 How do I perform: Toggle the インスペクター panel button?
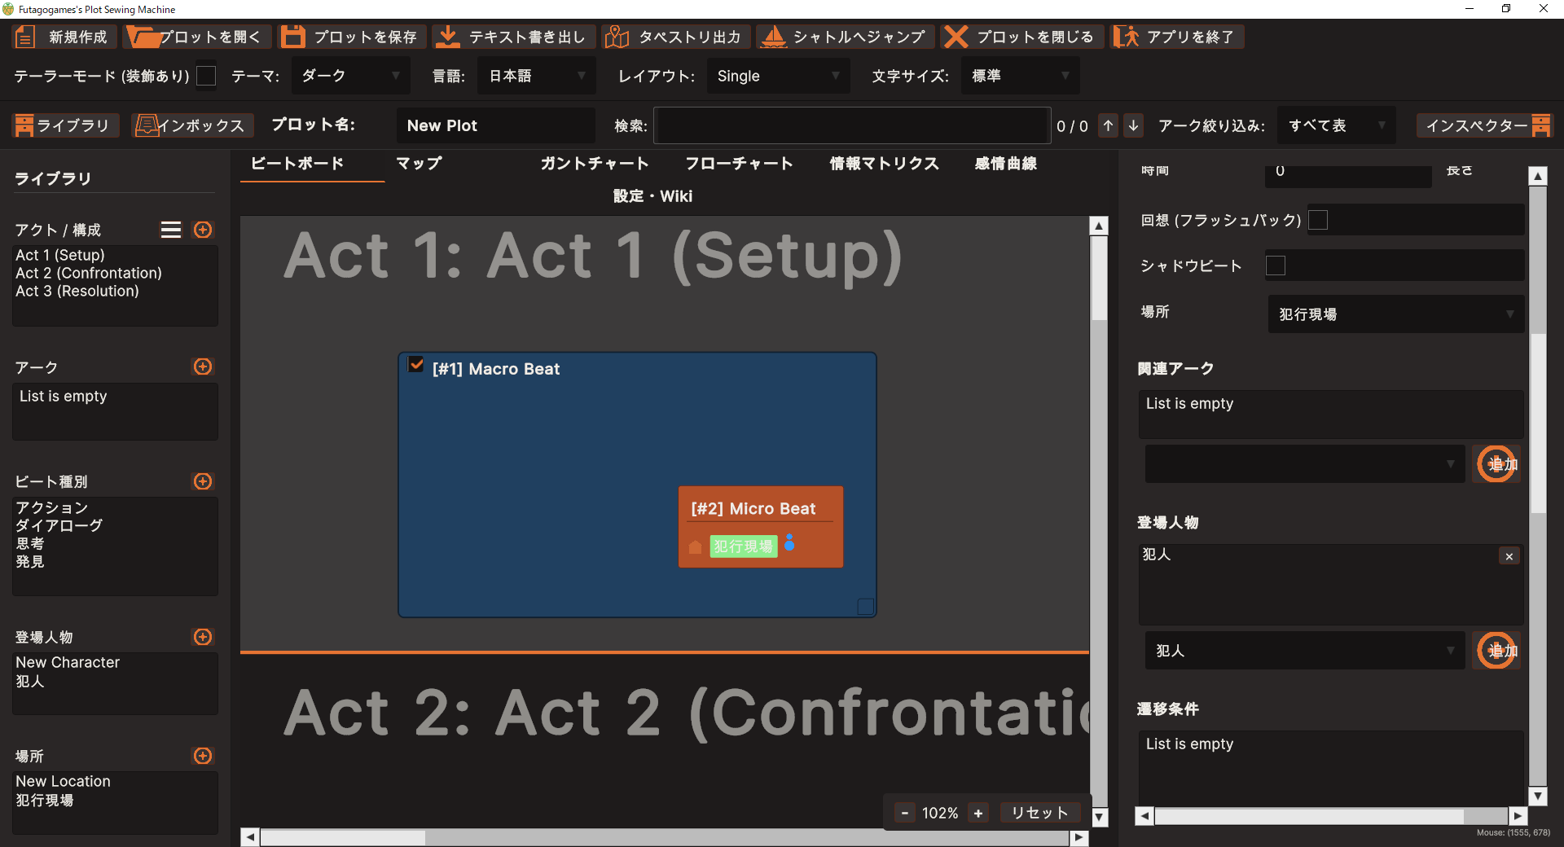[1485, 125]
